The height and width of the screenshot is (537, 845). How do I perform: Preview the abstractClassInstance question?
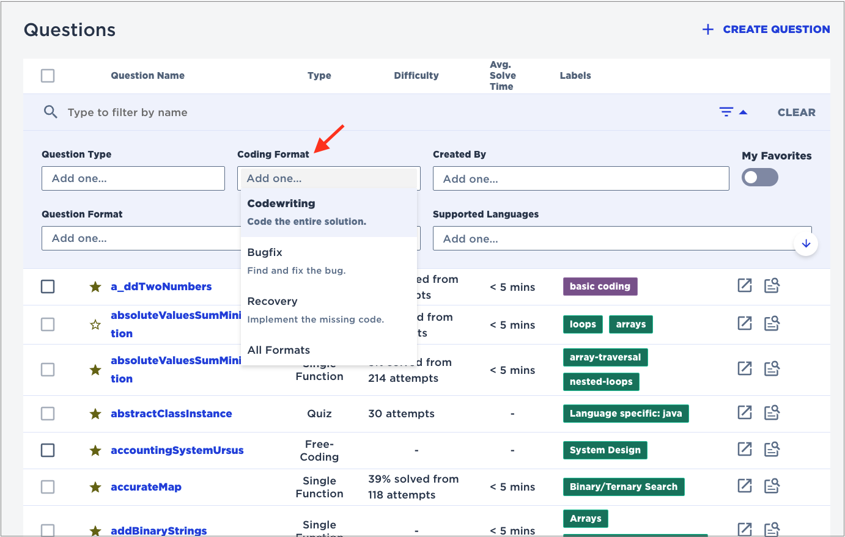[x=772, y=412]
